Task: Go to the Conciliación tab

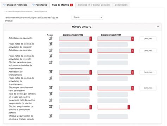Action: [121, 5]
